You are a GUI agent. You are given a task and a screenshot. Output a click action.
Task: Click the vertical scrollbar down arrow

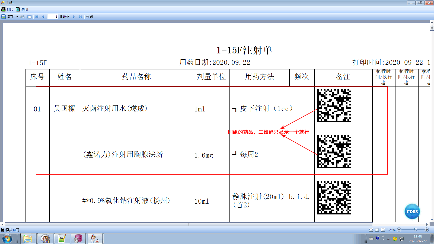coord(432,220)
